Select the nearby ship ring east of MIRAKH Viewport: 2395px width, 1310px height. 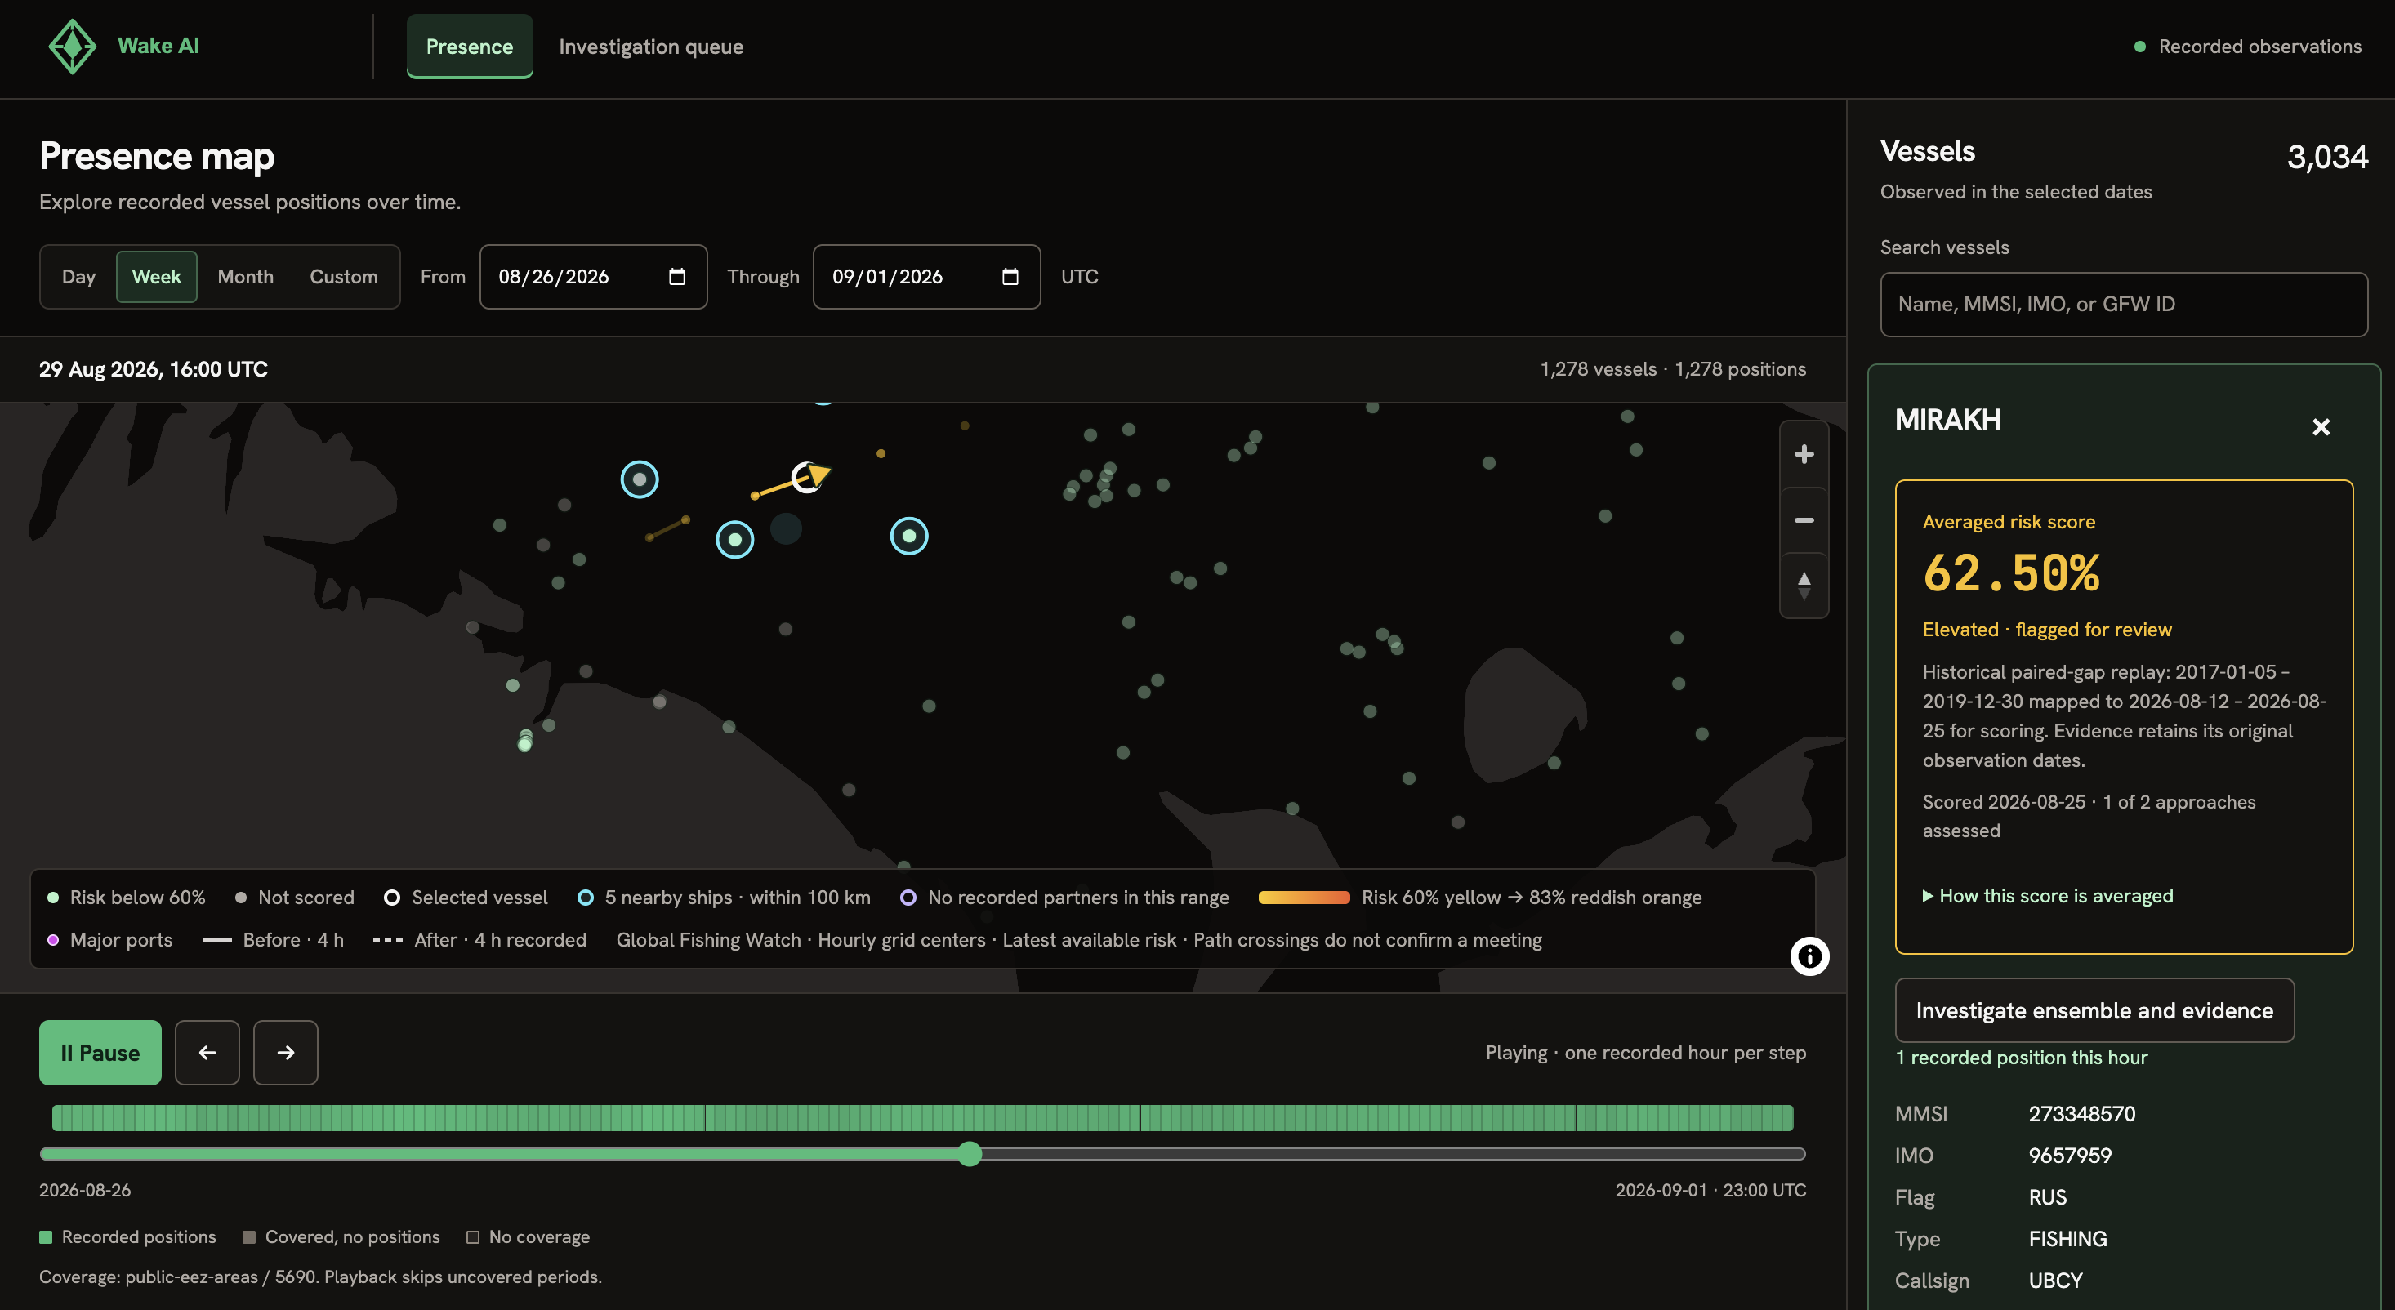[909, 536]
